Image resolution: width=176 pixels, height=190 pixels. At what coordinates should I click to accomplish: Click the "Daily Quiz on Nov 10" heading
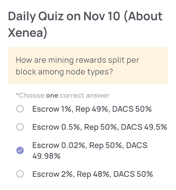64,16
